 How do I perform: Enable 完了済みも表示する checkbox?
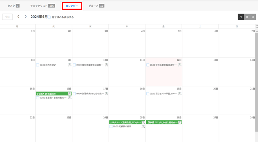(x=49, y=17)
